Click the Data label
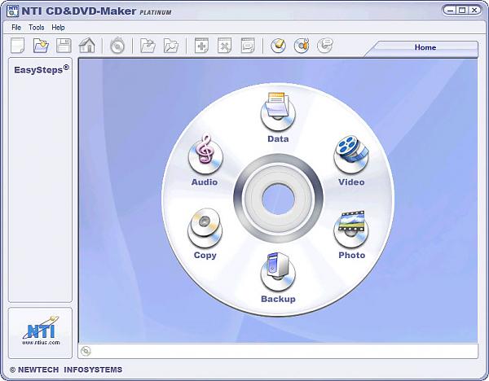Image resolution: width=489 pixels, height=381 pixels. coord(278,138)
